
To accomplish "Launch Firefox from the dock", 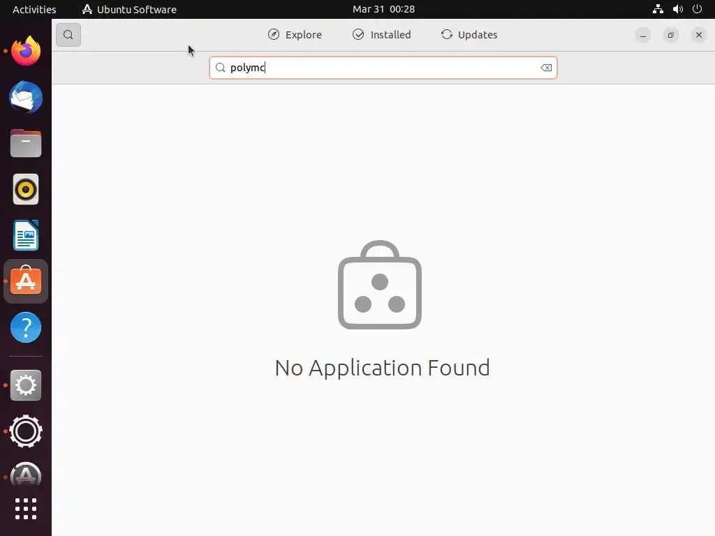I will 26,51.
